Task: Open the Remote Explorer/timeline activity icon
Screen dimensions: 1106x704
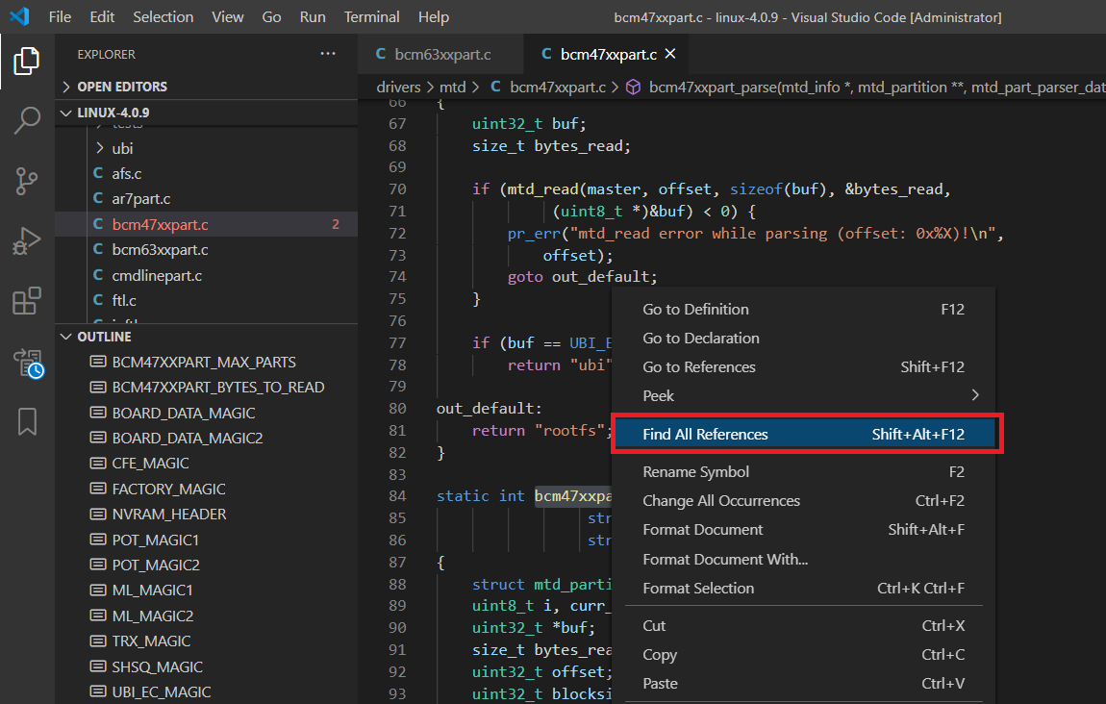Action: pos(28,364)
